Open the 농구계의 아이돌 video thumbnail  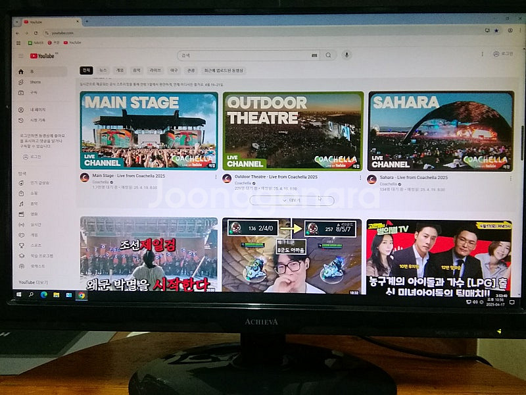(439, 258)
